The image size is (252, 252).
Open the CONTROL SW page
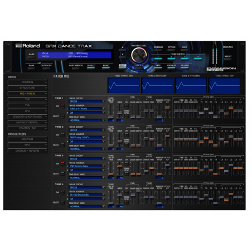(x=27, y=128)
